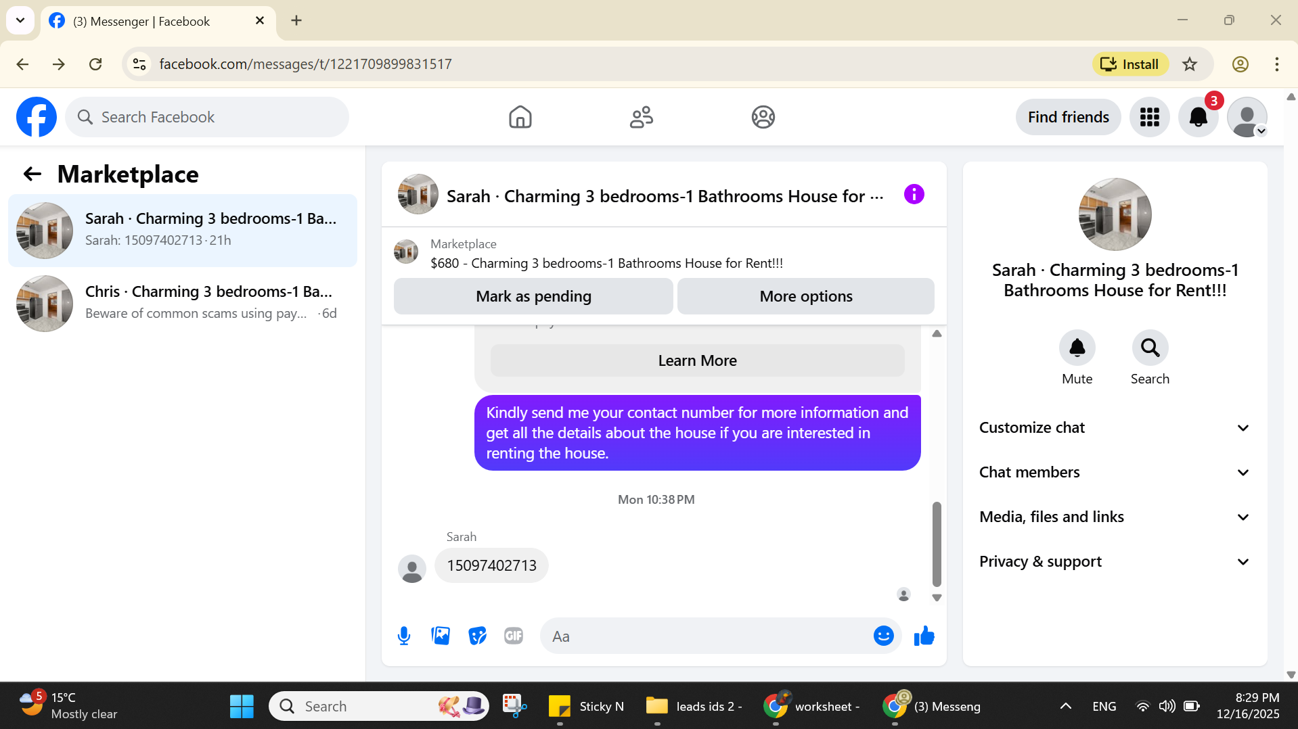Go back to the previous browser page
Image resolution: width=1298 pixels, height=729 pixels.
(x=22, y=64)
